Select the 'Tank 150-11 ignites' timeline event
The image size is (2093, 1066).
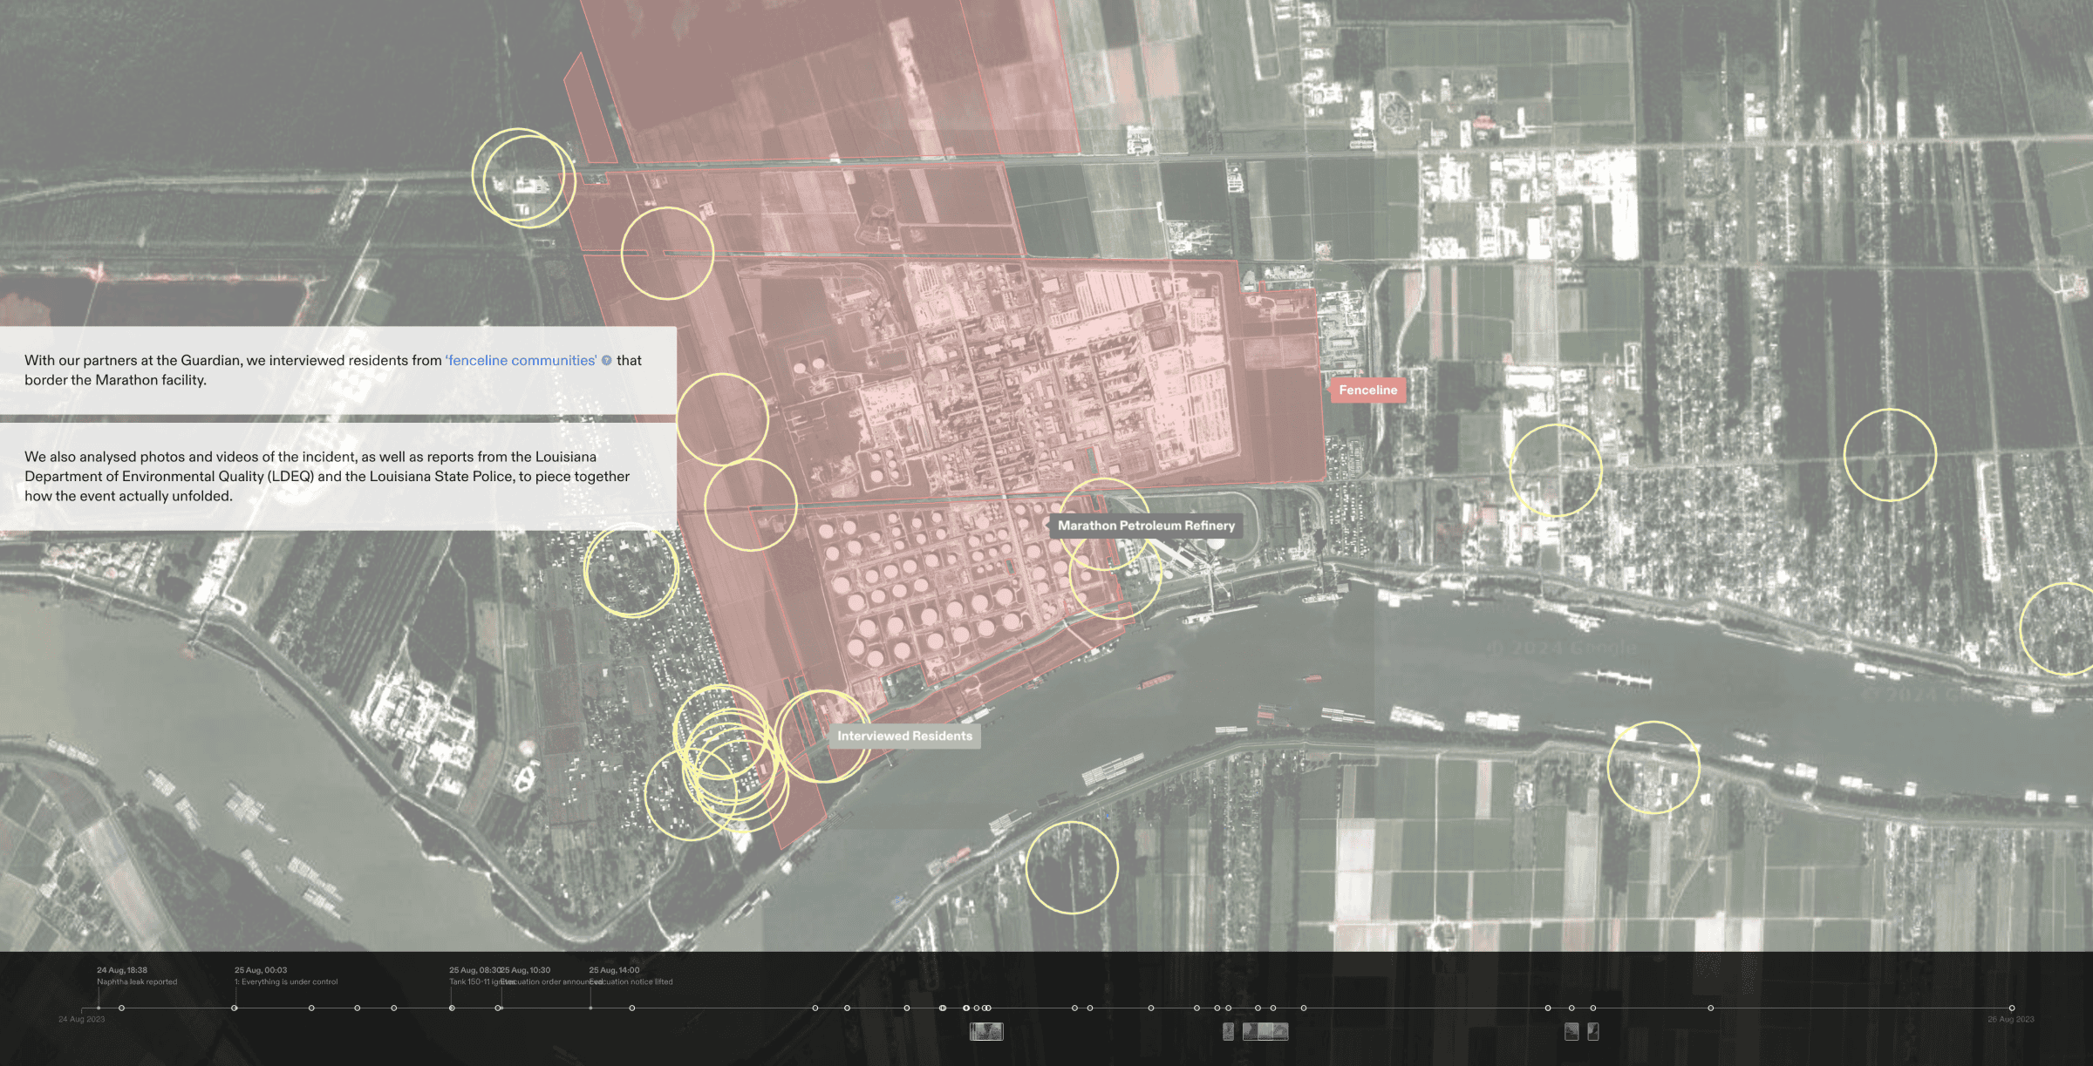tap(452, 1008)
